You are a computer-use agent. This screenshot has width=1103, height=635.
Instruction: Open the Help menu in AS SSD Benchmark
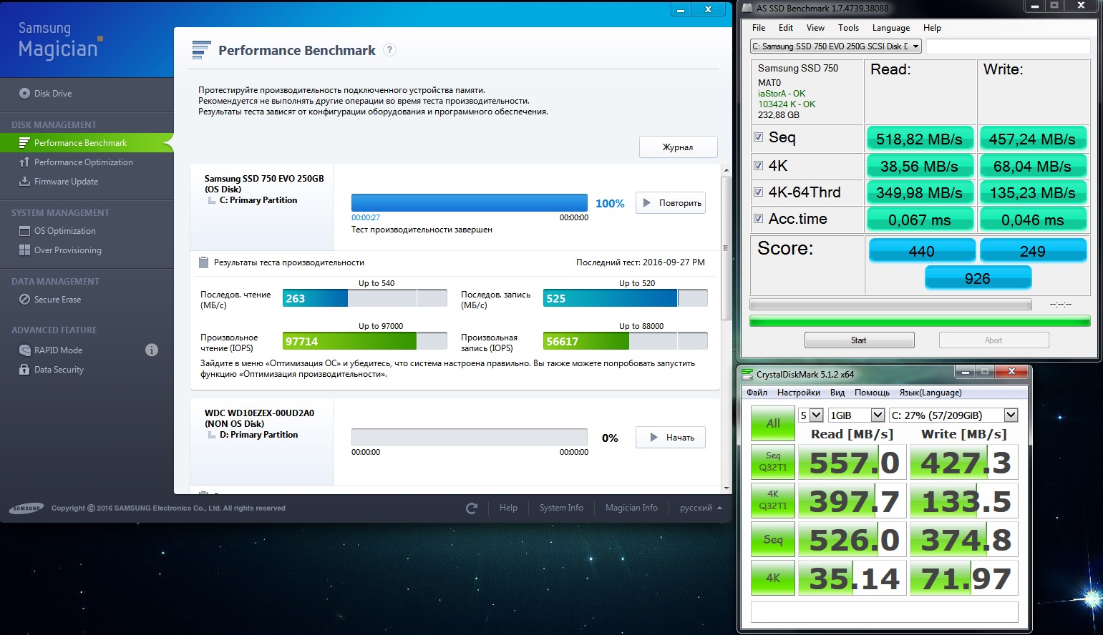(x=932, y=28)
